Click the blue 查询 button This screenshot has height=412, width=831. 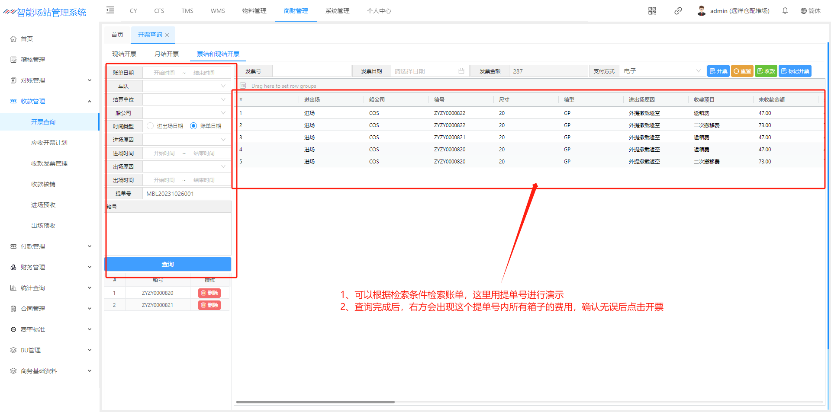pyautogui.click(x=167, y=264)
